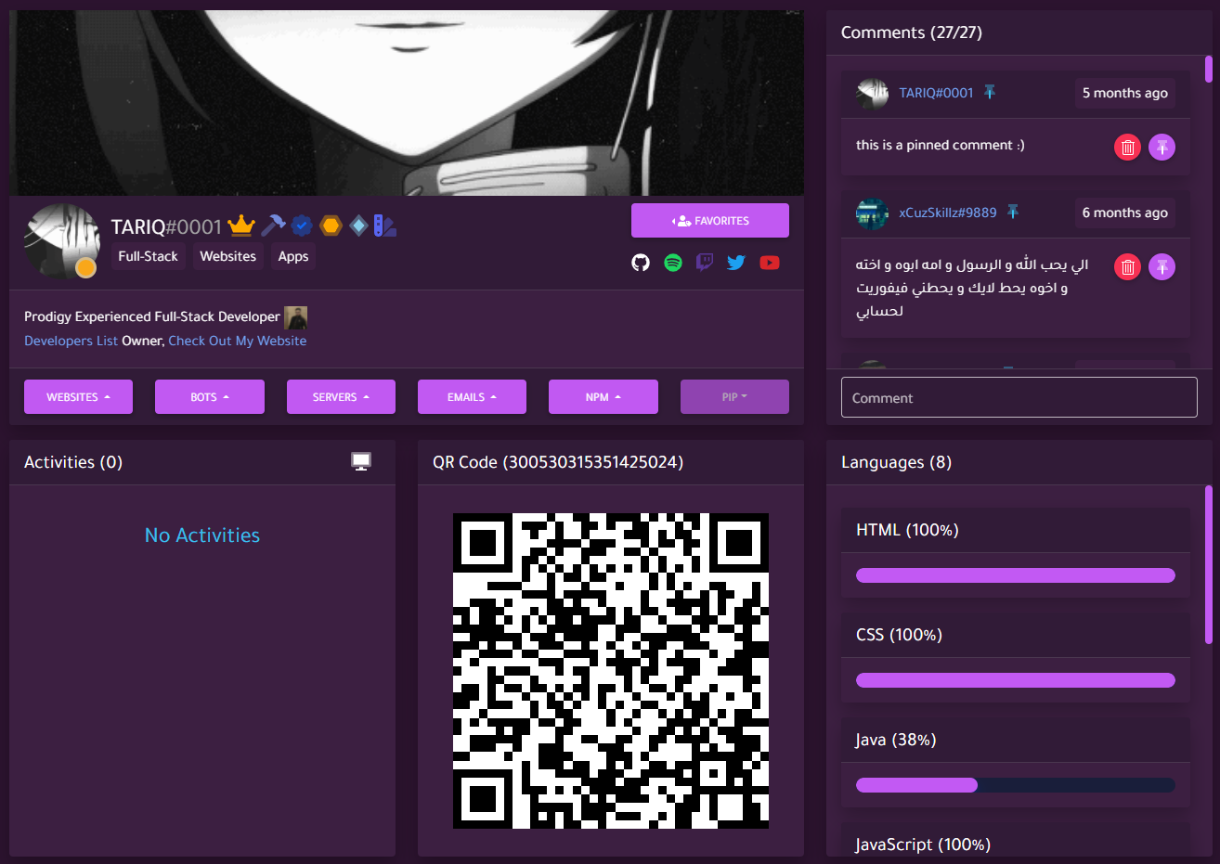Click the 6 months ago timestamp
1220x864 pixels.
pos(1125,213)
